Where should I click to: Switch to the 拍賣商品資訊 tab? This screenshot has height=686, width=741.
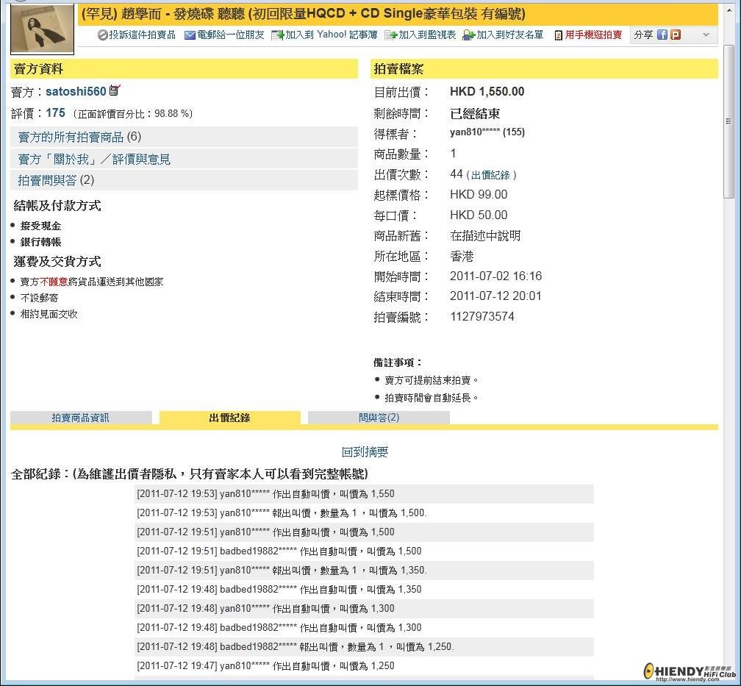pos(81,417)
